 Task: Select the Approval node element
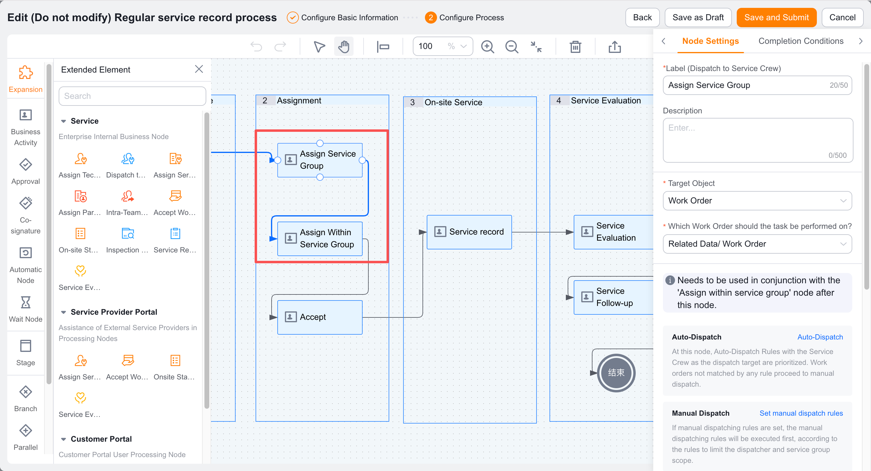pos(26,172)
